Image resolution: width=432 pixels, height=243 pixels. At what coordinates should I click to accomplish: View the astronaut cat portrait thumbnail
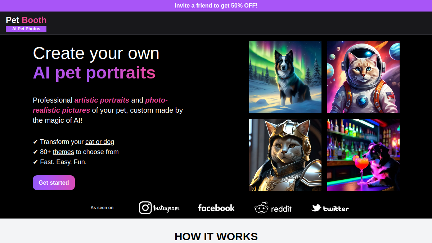pyautogui.click(x=363, y=77)
